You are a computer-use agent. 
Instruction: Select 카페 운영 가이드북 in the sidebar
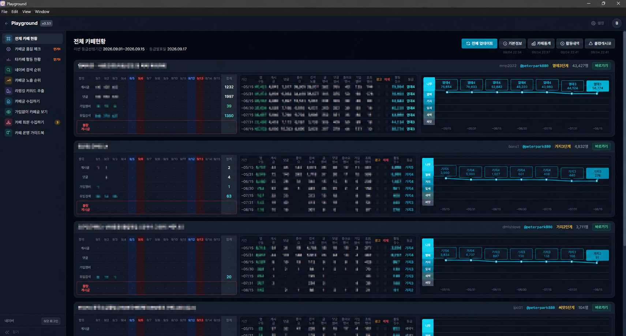pos(33,133)
